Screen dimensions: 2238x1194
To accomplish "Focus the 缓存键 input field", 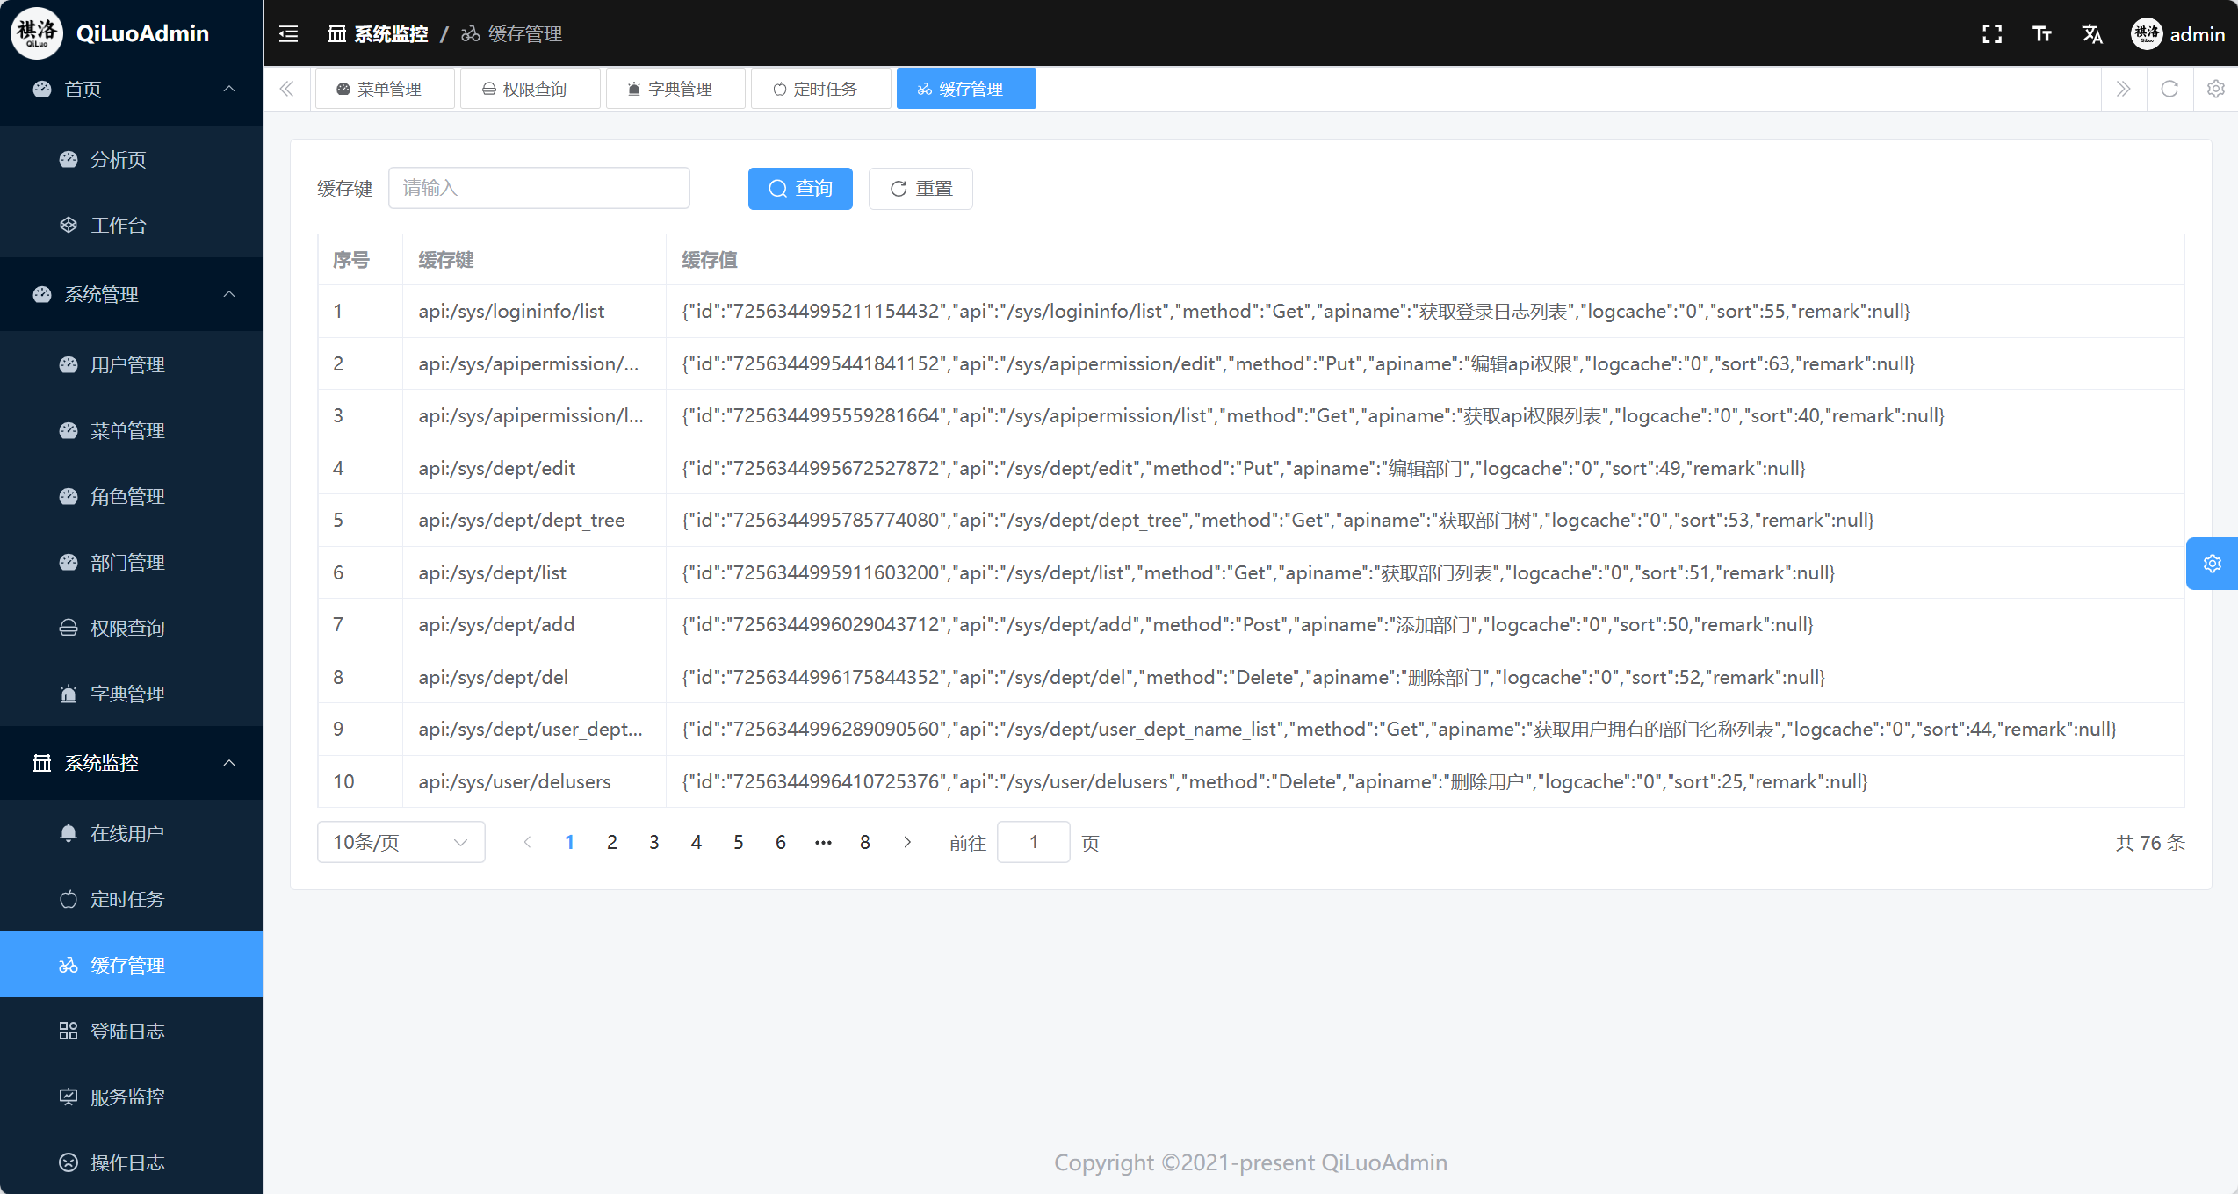I will point(539,188).
